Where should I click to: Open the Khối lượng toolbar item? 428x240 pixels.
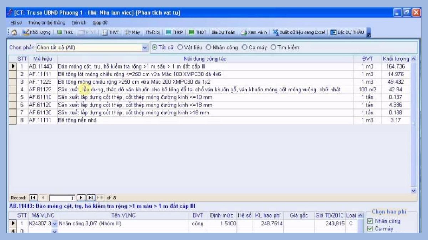[37, 32]
